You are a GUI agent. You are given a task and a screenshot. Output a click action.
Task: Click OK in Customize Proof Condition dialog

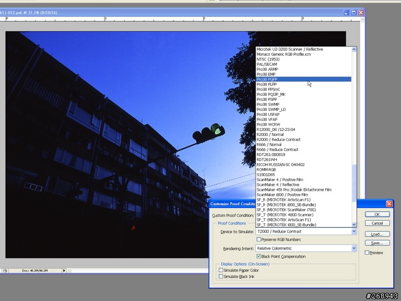point(377,214)
